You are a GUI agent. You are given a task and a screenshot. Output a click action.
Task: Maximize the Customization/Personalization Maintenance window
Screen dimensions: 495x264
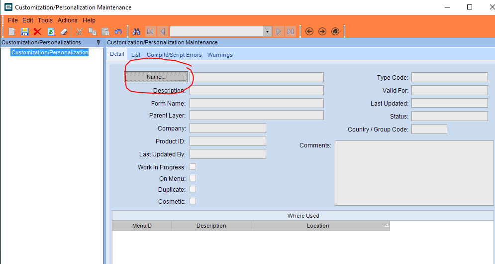(x=470, y=7)
